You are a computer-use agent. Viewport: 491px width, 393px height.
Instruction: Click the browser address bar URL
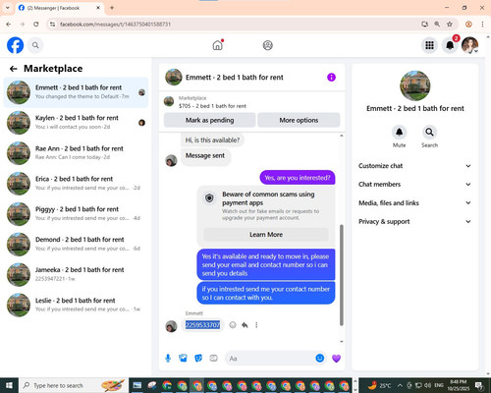(115, 24)
